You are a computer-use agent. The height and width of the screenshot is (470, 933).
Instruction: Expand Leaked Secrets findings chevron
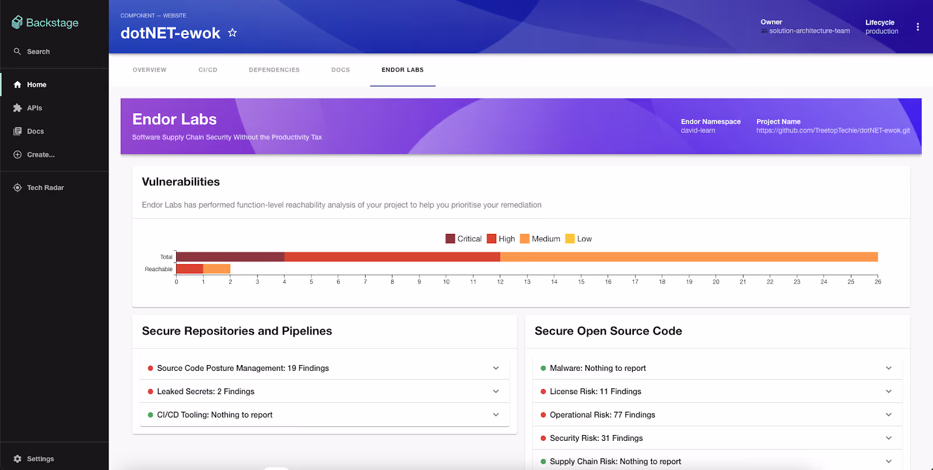tap(496, 391)
